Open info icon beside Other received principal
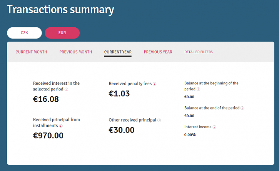The width and height of the screenshot is (279, 171). 159,121
